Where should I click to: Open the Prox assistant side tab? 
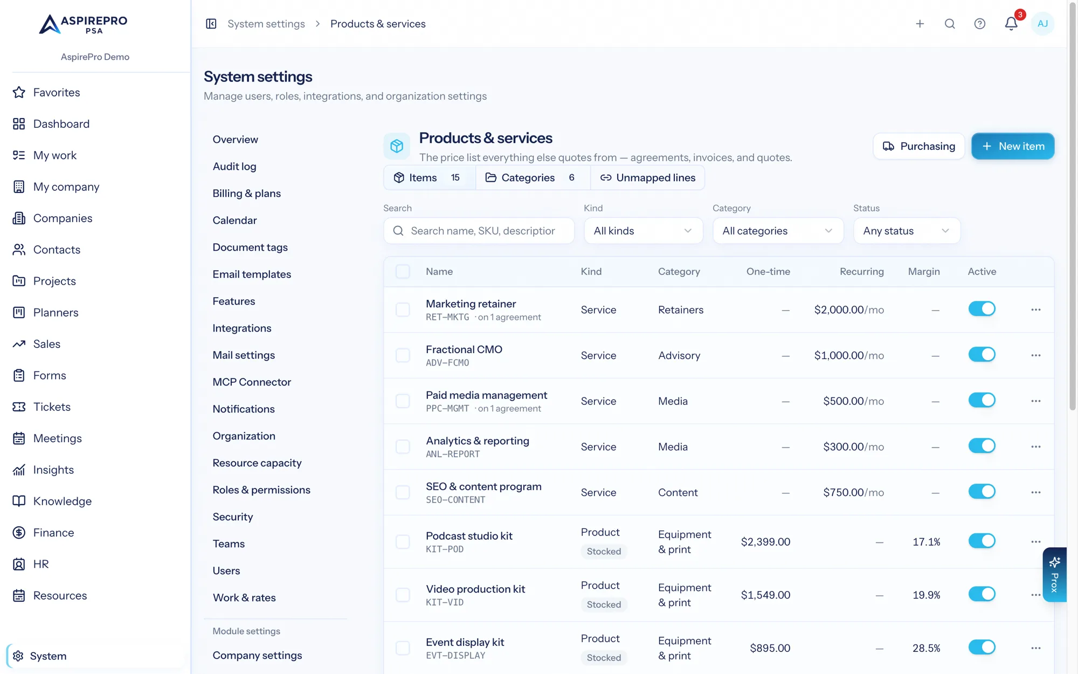[x=1054, y=575]
